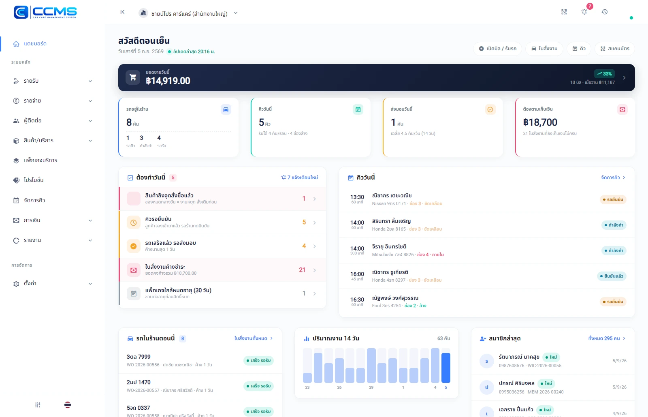Screen dimensions: 648x417
Task: Open the 13:30 queue row ณิชากร เดชะวณิช
Action: (x=487, y=199)
